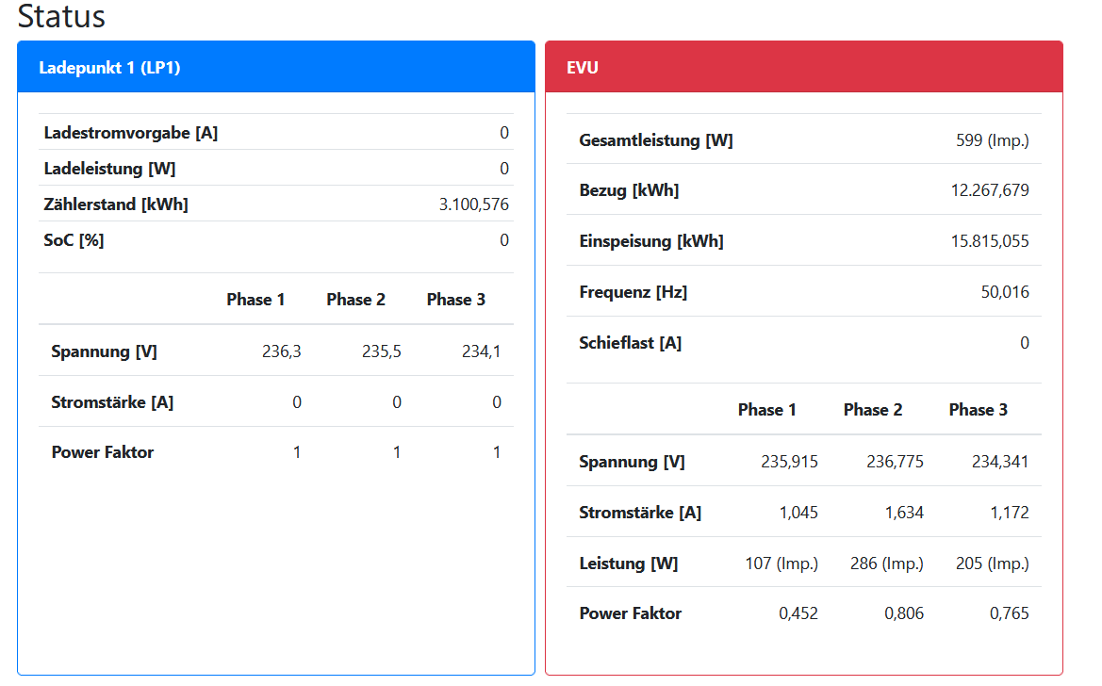Select the Zählerstand value 3.100,576
1102x686 pixels.
[473, 204]
